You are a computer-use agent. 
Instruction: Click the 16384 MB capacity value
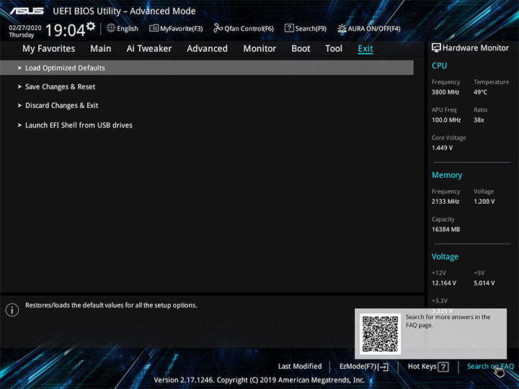(x=446, y=229)
